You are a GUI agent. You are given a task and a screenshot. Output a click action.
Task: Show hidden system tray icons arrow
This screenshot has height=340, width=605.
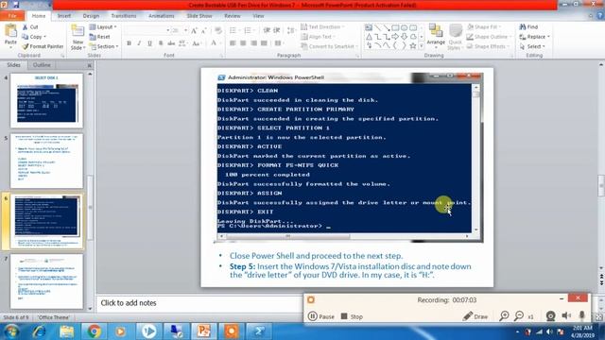click(x=517, y=331)
